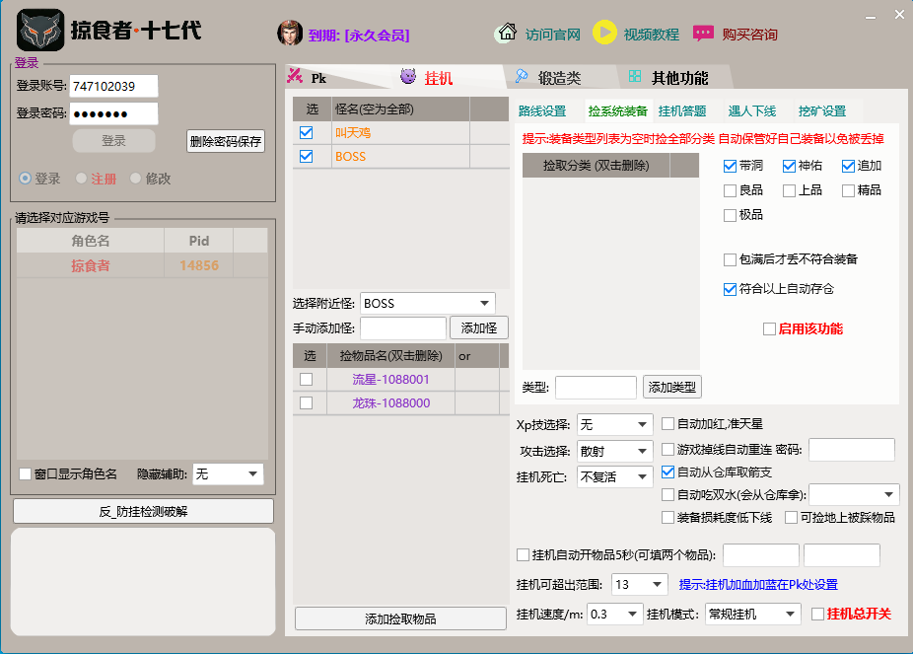Click the 反_防挂检测破解 button
Viewport: 913px width, 654px height.
click(142, 511)
